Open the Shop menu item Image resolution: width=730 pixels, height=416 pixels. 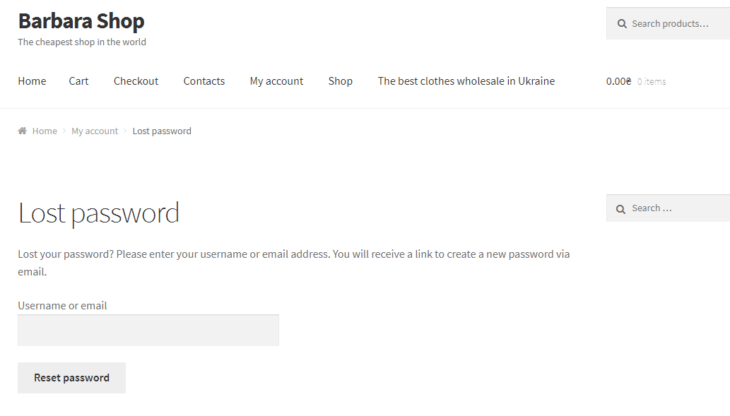(x=340, y=81)
